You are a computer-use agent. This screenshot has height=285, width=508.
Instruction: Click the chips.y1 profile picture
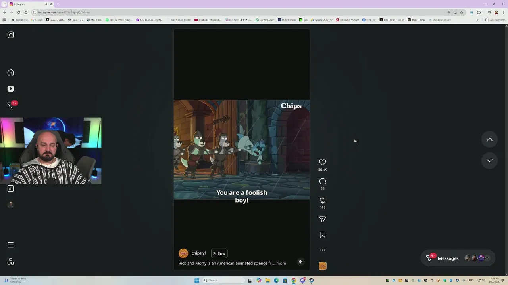[x=183, y=253]
